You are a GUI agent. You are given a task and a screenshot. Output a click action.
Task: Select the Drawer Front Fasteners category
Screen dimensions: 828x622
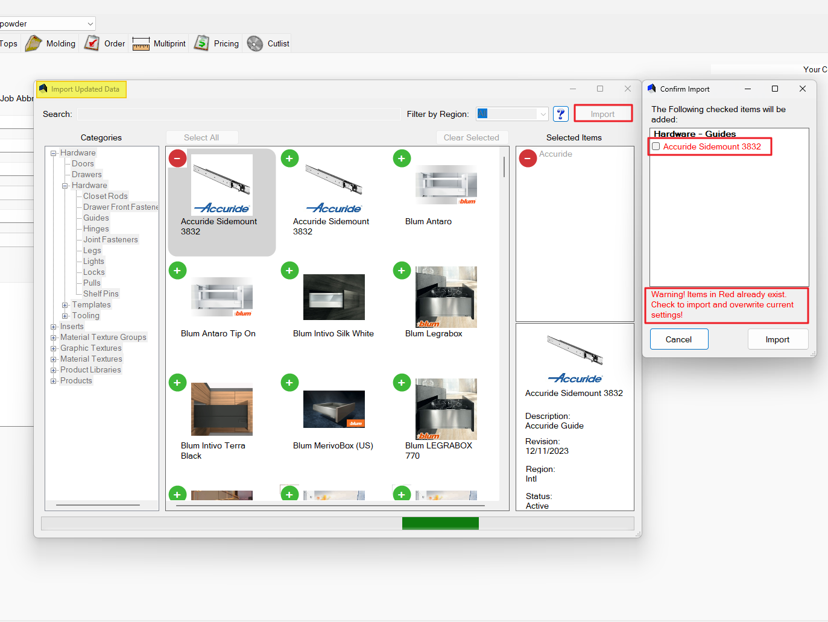pos(121,207)
